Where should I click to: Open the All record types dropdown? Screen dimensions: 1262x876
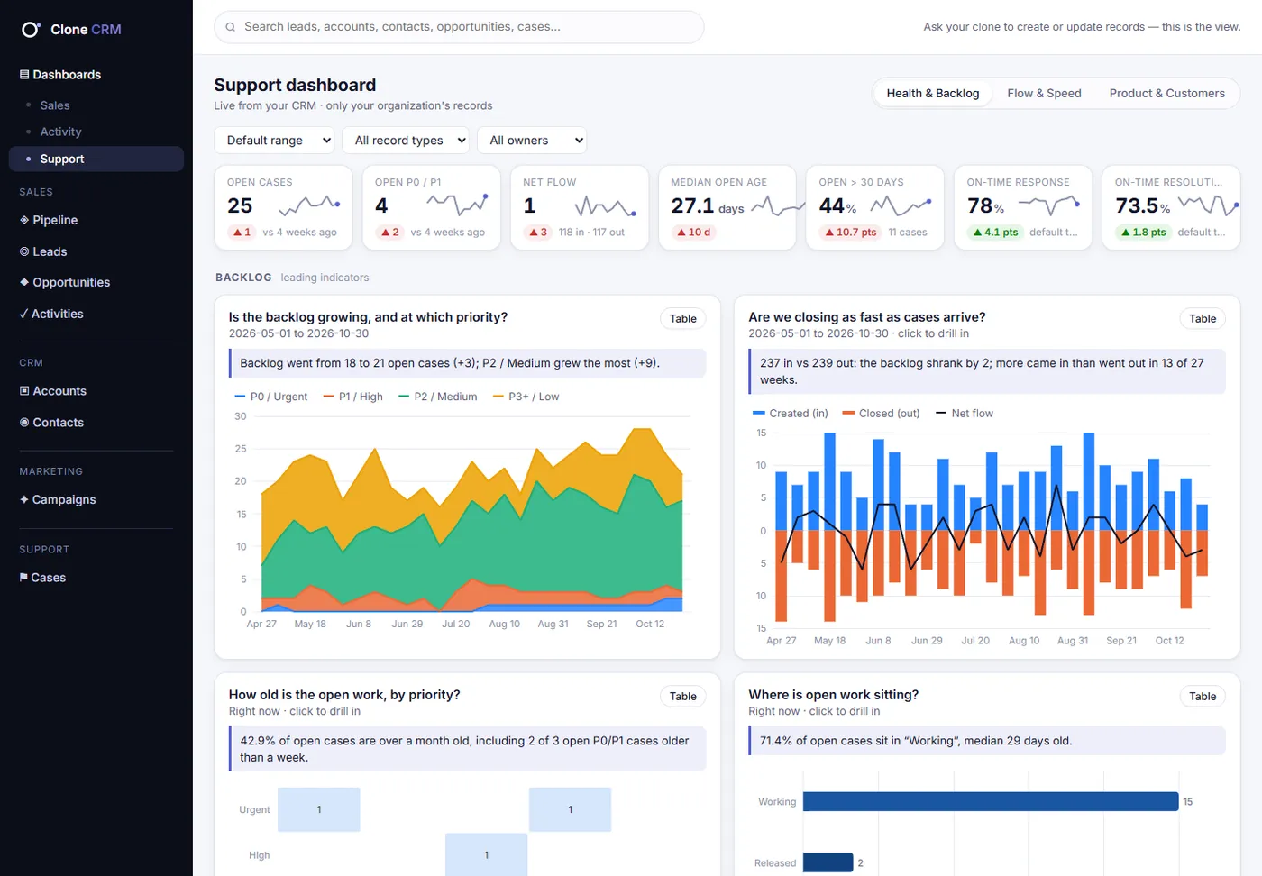(407, 141)
